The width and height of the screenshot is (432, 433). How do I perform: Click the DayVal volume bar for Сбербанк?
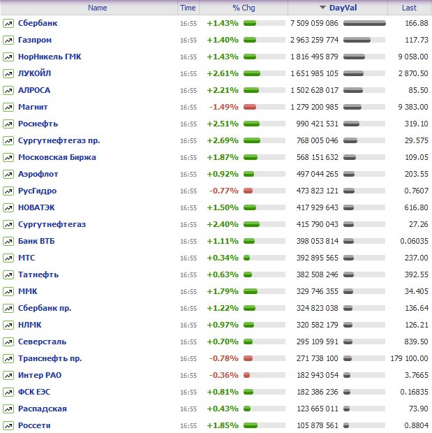(364, 23)
